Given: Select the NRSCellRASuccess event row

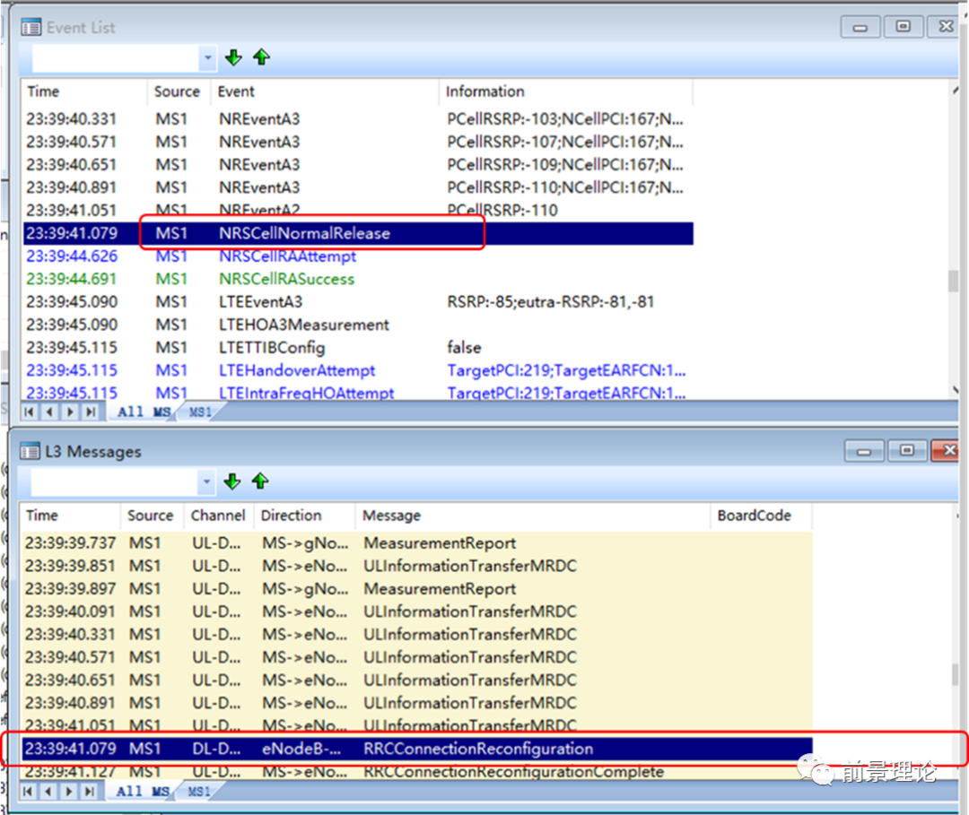Looking at the screenshot, I should [358, 279].
